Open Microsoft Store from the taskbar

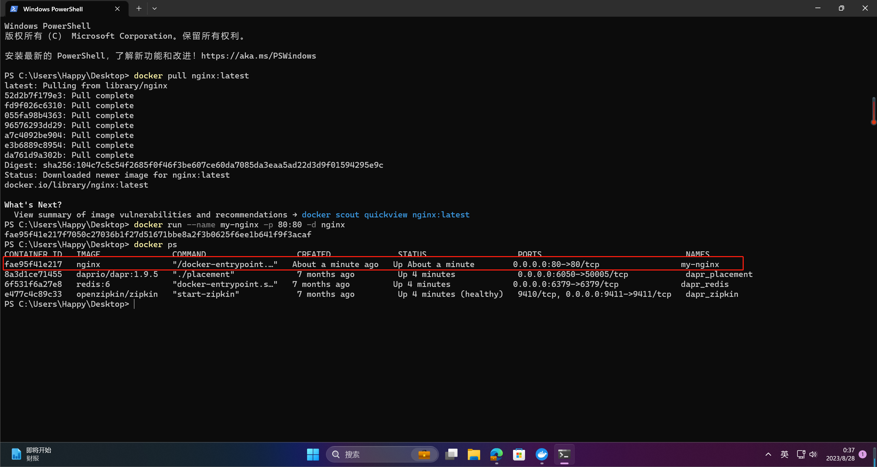pyautogui.click(x=519, y=454)
